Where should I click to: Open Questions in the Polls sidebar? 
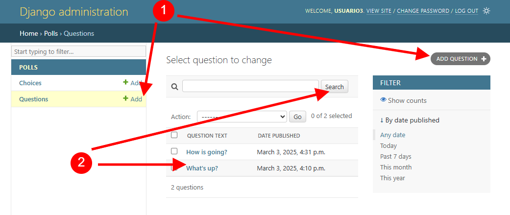33,99
